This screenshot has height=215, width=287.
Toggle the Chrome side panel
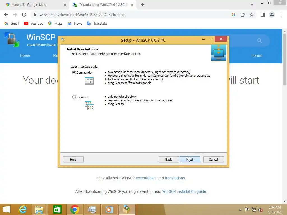(x=263, y=15)
